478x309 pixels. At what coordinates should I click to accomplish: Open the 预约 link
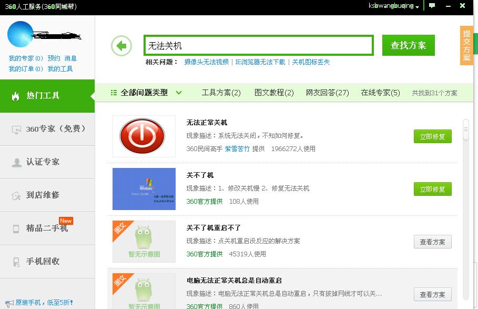(54, 58)
